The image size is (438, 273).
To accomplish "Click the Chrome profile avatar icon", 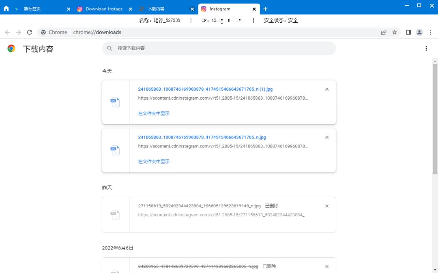I will [x=419, y=32].
